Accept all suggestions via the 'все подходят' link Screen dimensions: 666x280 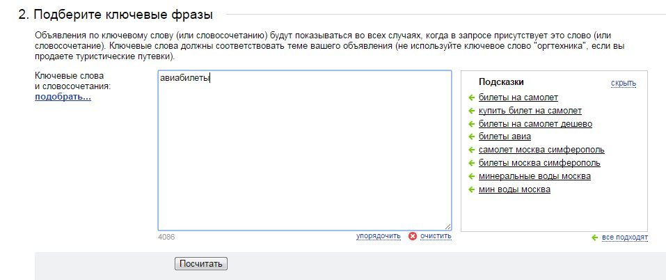[x=624, y=238]
